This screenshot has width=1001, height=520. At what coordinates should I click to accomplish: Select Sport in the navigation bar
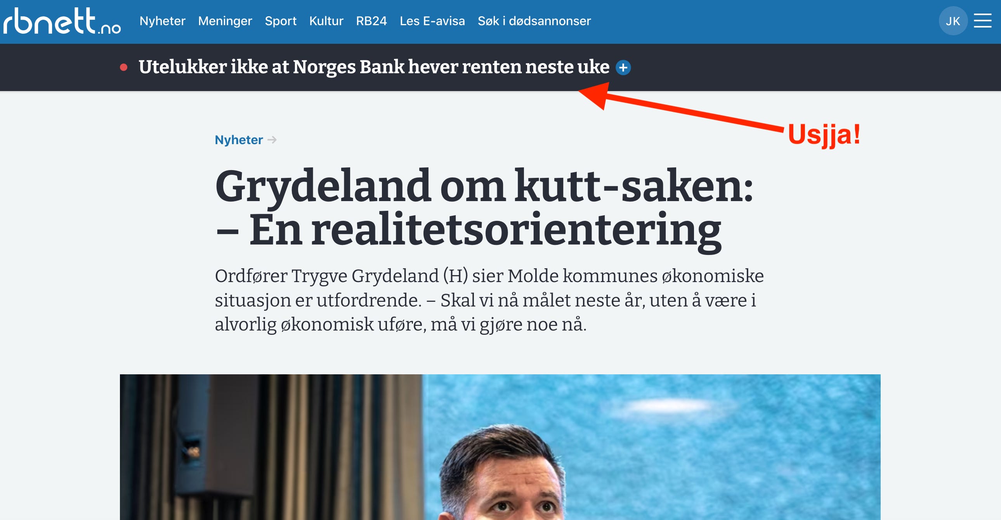click(281, 21)
